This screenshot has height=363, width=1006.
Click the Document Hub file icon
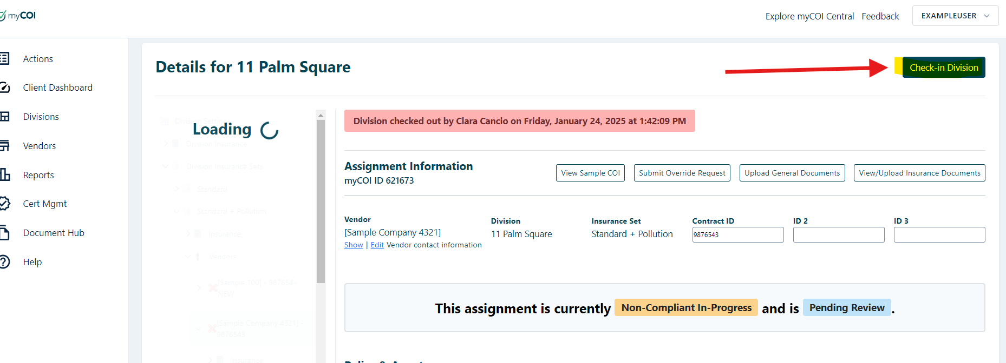(x=4, y=233)
